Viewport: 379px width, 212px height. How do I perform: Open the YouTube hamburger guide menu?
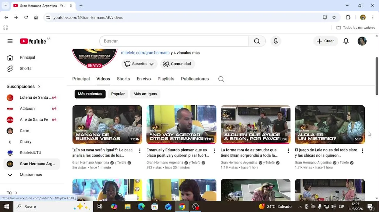click(x=10, y=41)
